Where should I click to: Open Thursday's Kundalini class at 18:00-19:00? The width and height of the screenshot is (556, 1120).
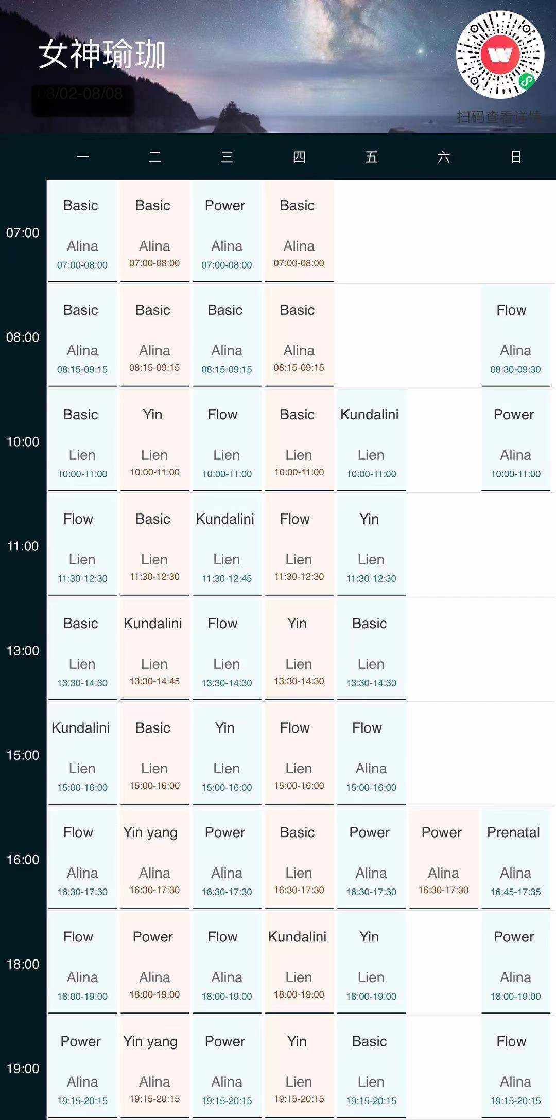[x=299, y=962]
